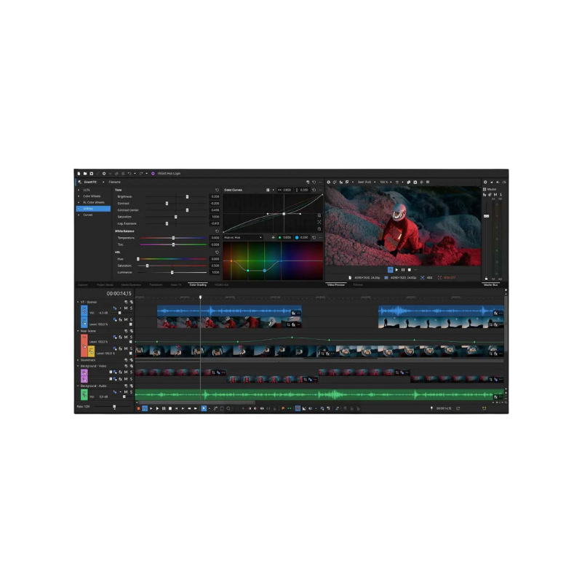Click the Play button under the preview
This screenshot has width=582, height=582.
[397, 271]
